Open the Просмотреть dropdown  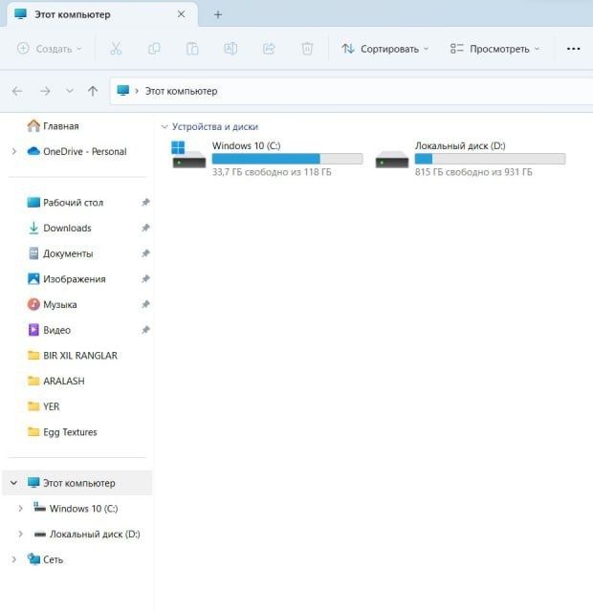pos(495,49)
